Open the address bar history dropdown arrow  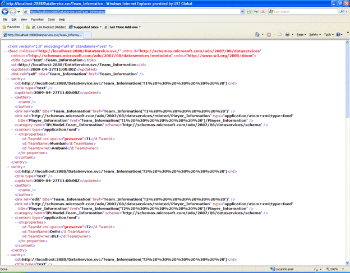pos(242,12)
